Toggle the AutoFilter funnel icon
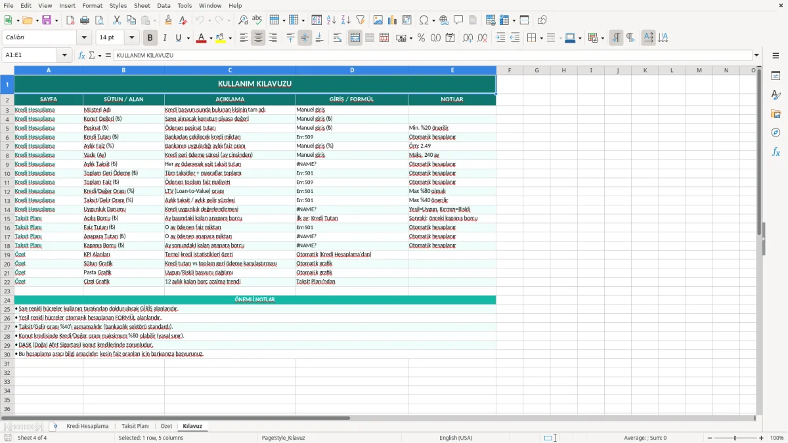This screenshot has width=788, height=443. tap(361, 20)
